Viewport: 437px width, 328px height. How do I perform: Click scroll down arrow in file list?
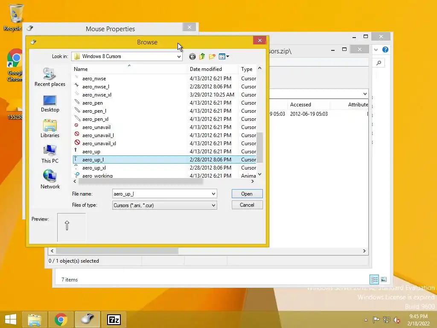tap(260, 175)
